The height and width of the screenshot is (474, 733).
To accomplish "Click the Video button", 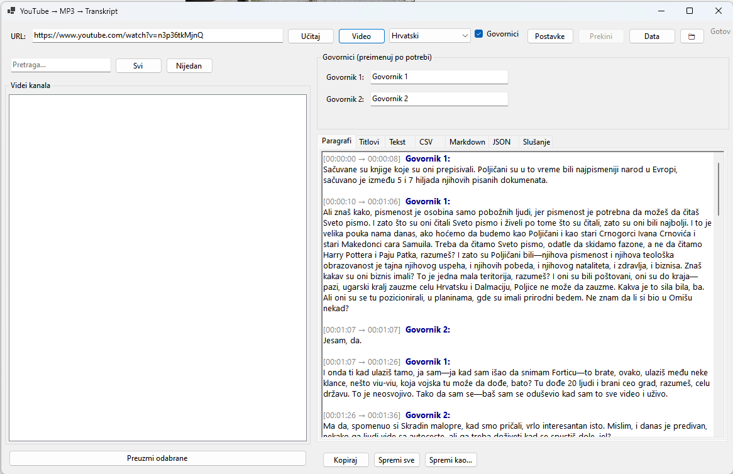I will [x=361, y=36].
